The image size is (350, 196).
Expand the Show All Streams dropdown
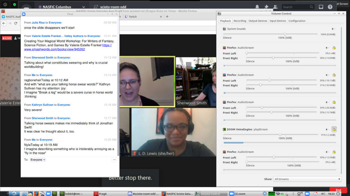[x=307, y=179]
